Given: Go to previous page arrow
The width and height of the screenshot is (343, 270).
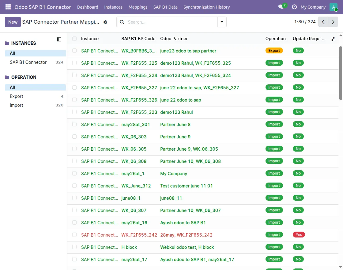Looking at the screenshot, I should (323, 22).
